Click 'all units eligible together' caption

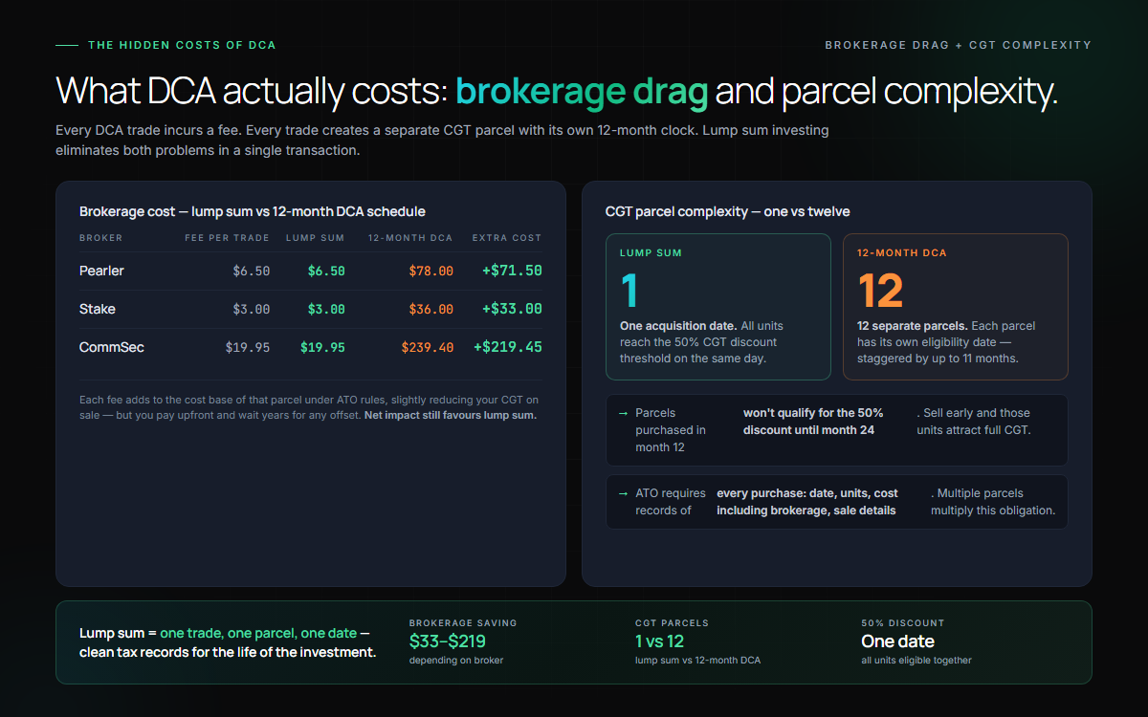[916, 661]
